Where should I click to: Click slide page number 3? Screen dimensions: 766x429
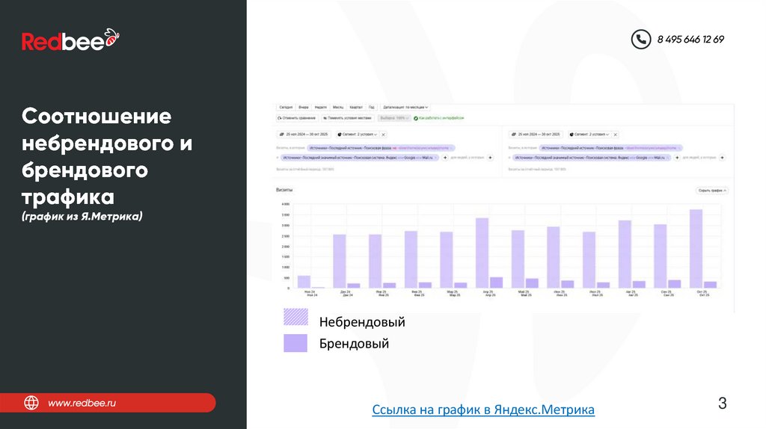723,403
